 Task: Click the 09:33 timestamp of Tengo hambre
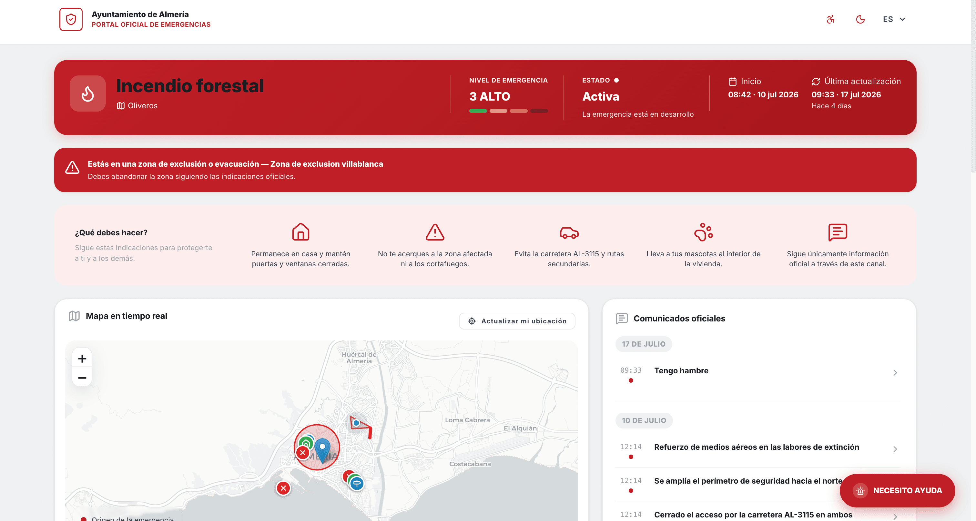631,370
